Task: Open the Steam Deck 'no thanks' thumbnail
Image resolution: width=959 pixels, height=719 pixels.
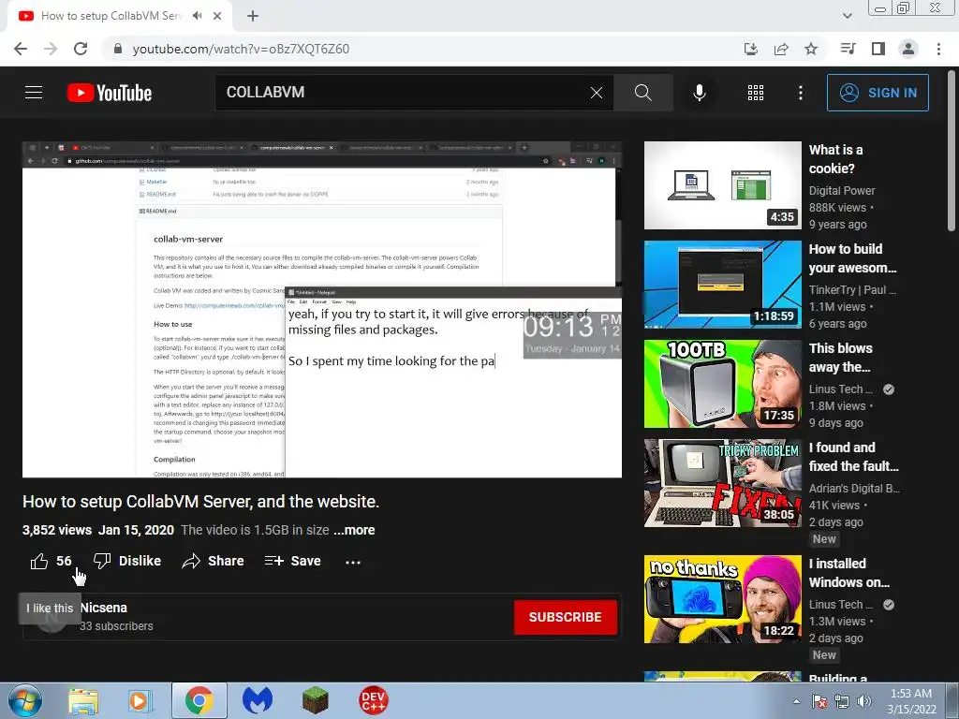Action: tap(722, 599)
